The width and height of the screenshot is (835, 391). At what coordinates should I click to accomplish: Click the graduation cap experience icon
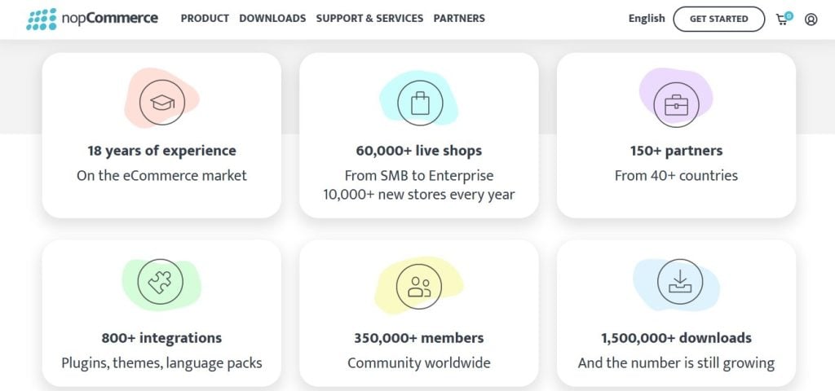pos(162,102)
